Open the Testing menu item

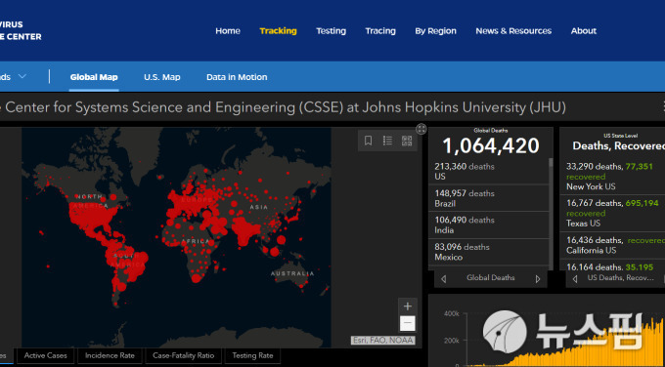click(x=331, y=31)
